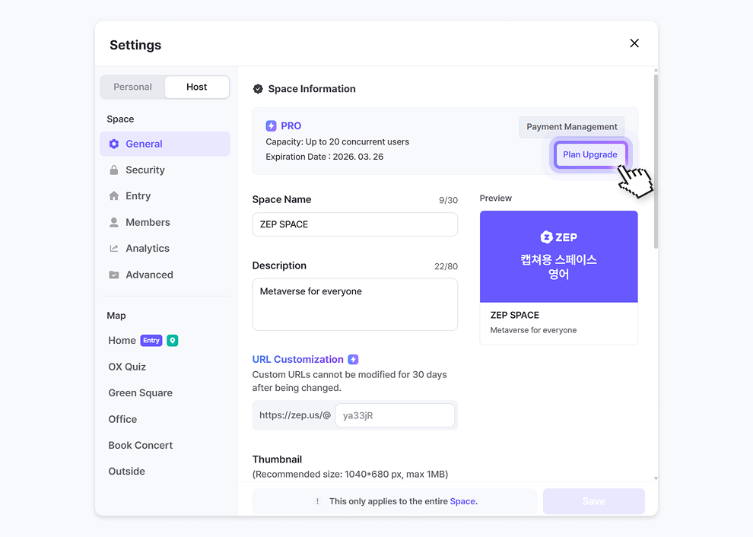Open Payment Management
The width and height of the screenshot is (753, 537).
pos(572,127)
